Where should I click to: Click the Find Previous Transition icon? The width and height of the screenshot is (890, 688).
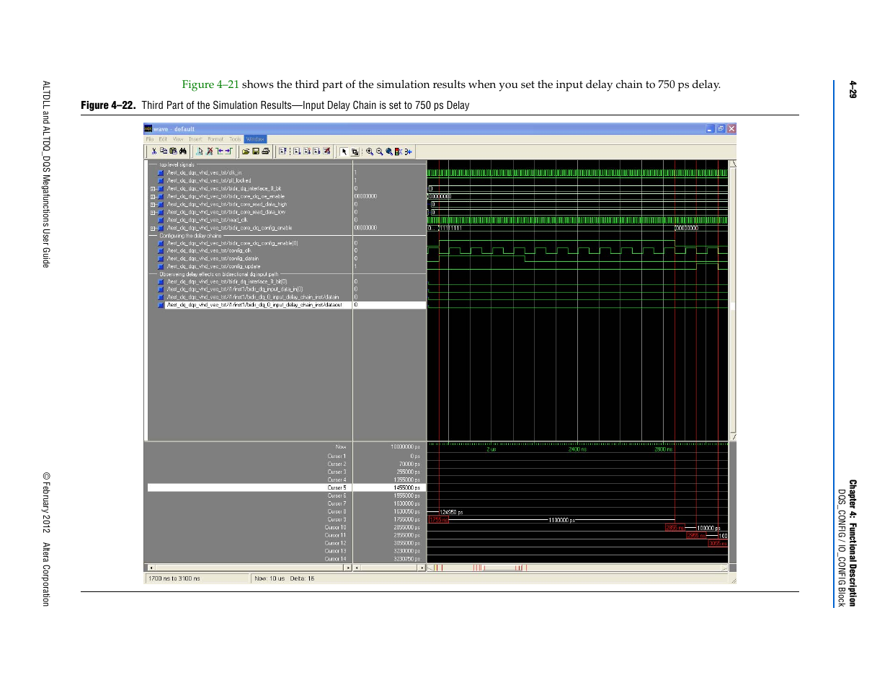pos(219,151)
